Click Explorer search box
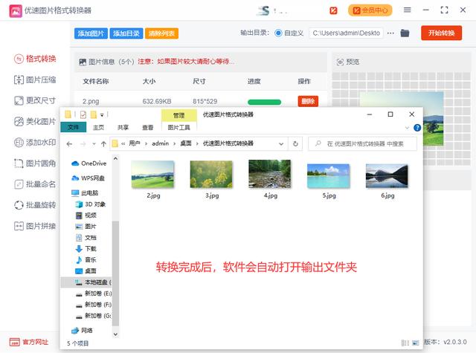This screenshot has height=353, width=476. (362, 143)
